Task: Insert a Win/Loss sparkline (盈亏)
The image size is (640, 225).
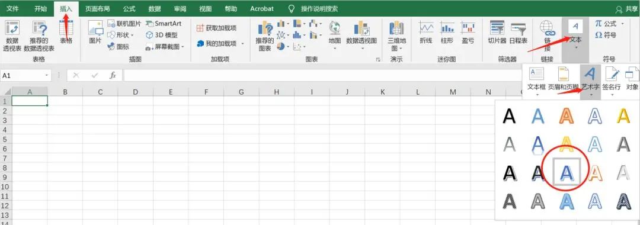Action: click(x=468, y=32)
